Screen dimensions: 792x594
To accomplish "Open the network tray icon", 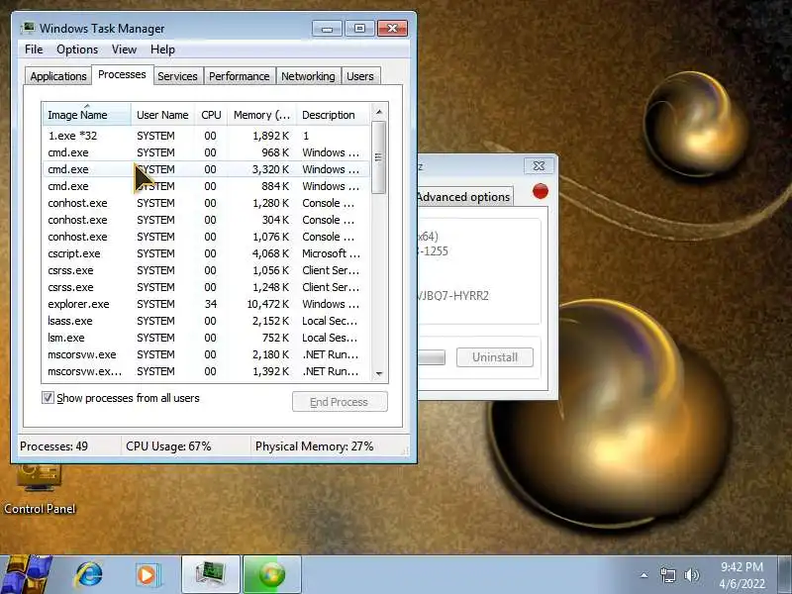I will point(667,575).
